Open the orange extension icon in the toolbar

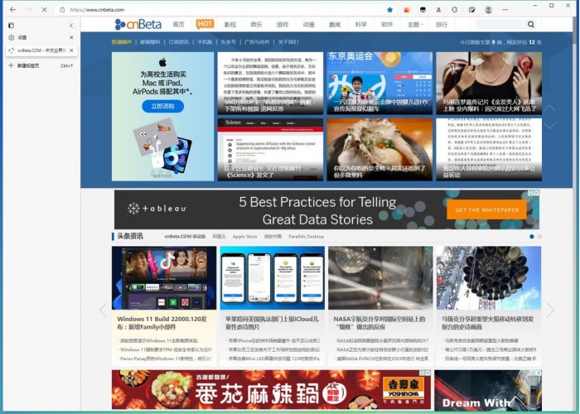click(407, 10)
